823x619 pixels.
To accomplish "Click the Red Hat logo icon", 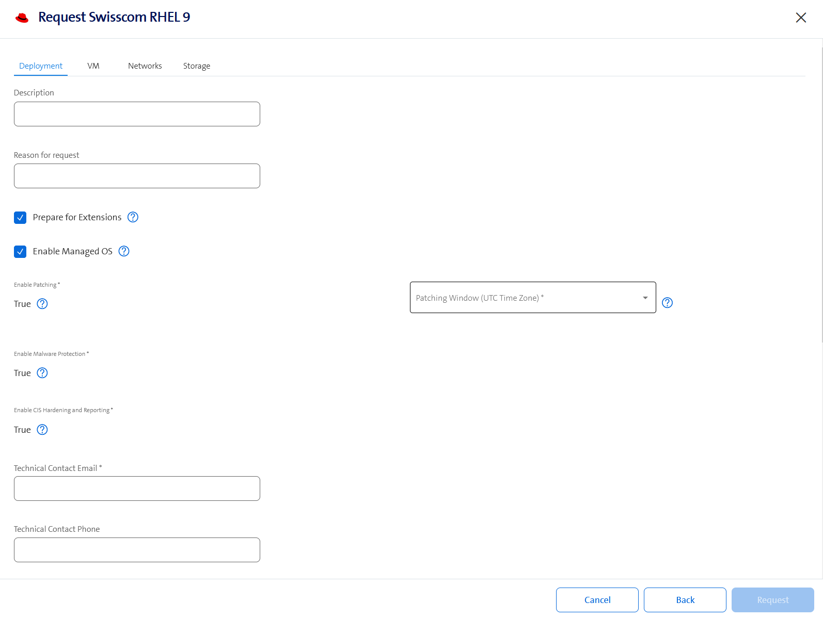I will coord(22,18).
